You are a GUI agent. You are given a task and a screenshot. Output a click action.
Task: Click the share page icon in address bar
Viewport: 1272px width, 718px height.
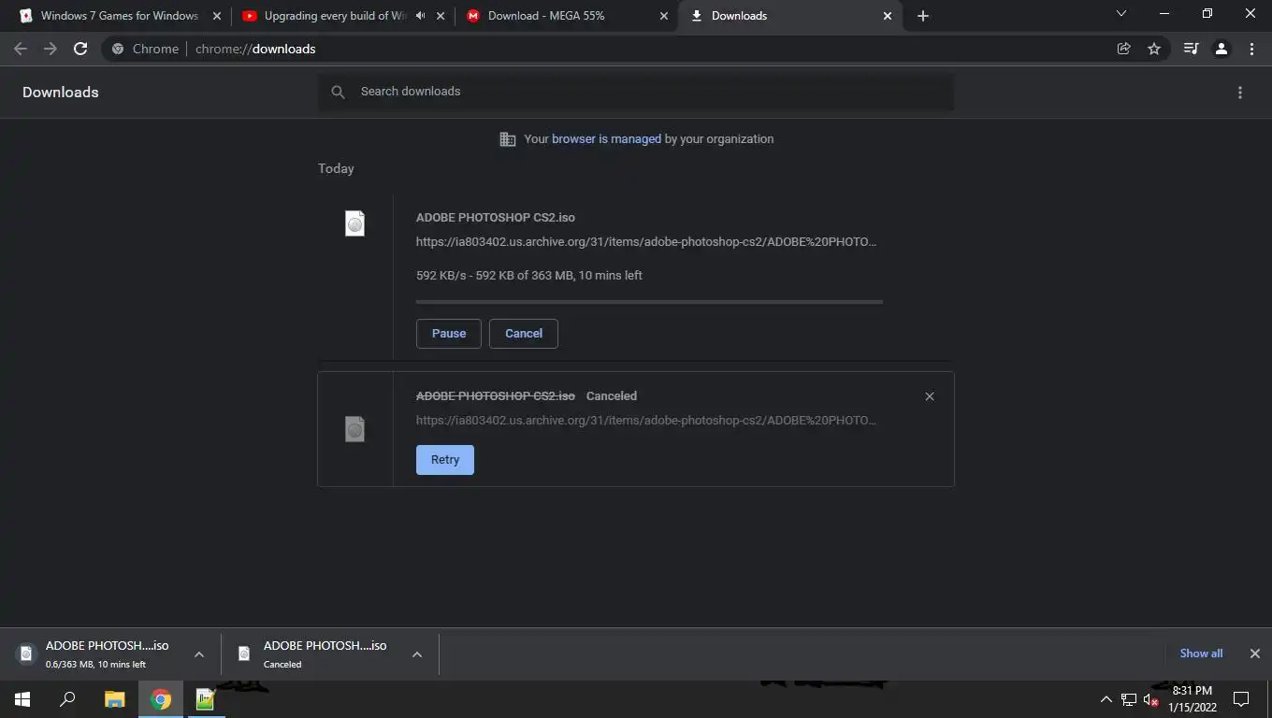click(1124, 49)
